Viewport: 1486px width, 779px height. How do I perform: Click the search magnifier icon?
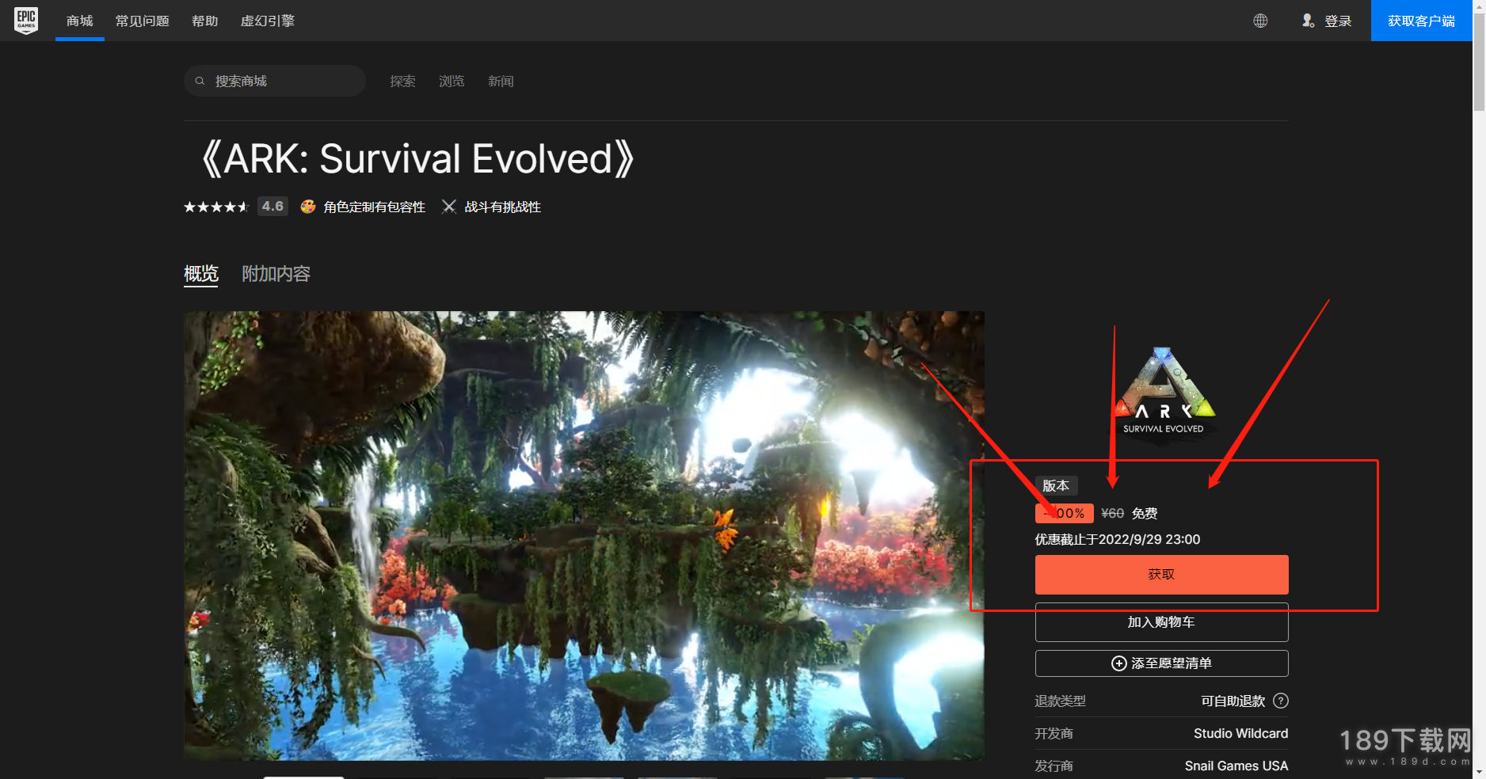point(200,81)
